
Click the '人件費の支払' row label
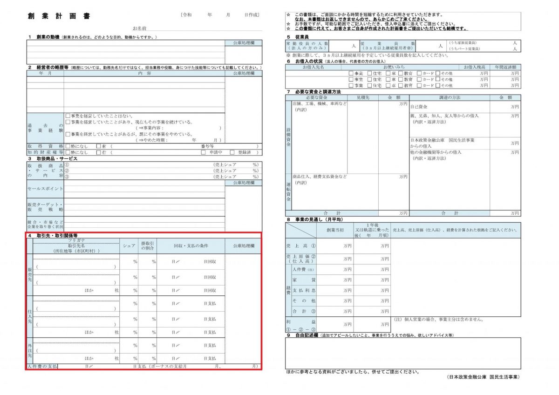tap(42, 367)
